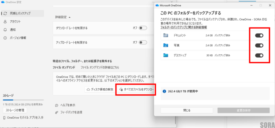Open OneDrive モバイル アプリを入手 link
Image resolution: width=275 pixels, height=128 pixels.
coord(25,118)
